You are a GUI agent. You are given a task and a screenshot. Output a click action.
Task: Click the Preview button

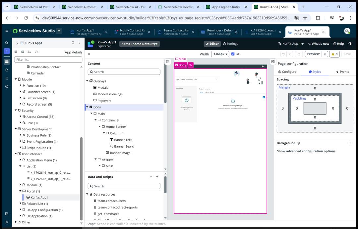(313, 54)
